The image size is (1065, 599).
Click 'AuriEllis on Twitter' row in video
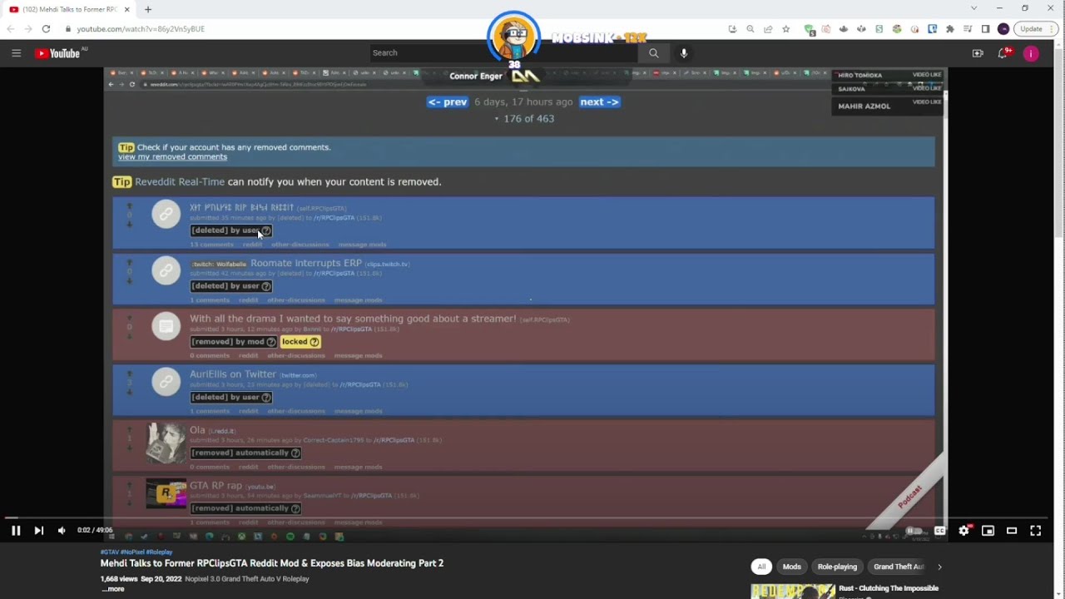523,390
